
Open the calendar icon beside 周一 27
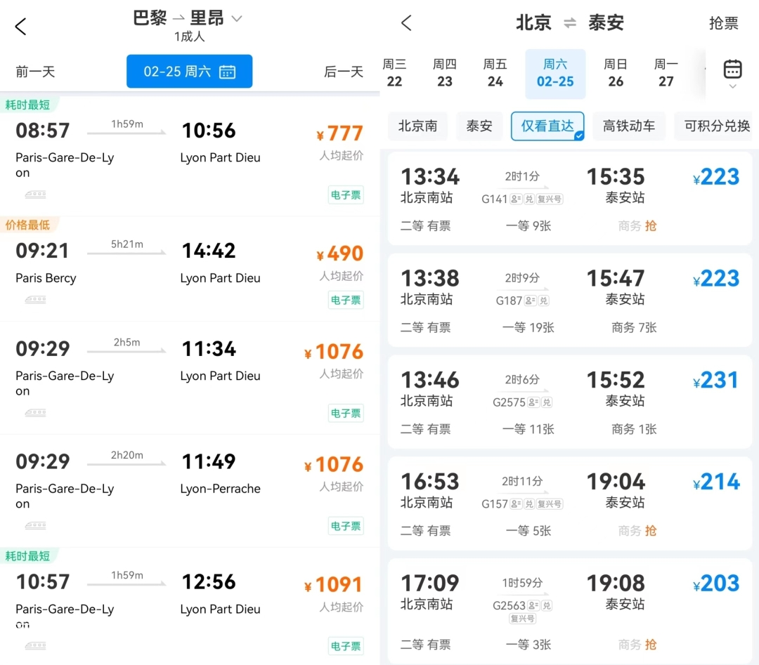[x=732, y=69]
